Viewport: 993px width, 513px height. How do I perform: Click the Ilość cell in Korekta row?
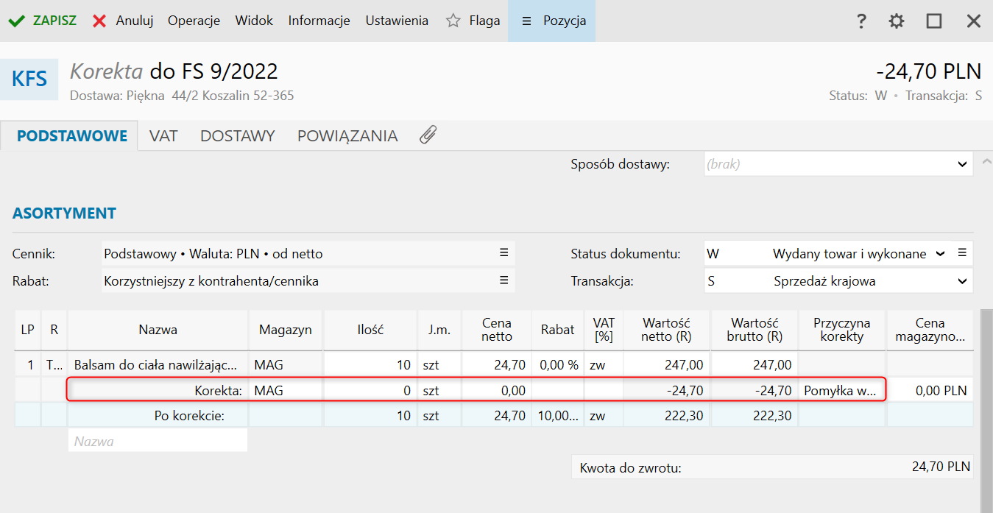[x=370, y=391]
